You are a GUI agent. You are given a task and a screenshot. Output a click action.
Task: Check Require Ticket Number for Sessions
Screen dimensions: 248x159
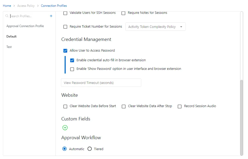pos(65,27)
